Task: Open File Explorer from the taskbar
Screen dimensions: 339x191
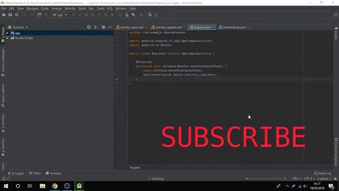Action: tap(42, 186)
